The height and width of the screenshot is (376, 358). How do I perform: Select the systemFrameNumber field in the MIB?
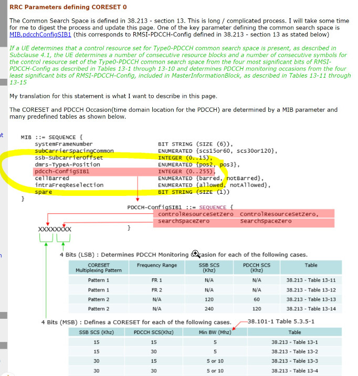point(64,144)
